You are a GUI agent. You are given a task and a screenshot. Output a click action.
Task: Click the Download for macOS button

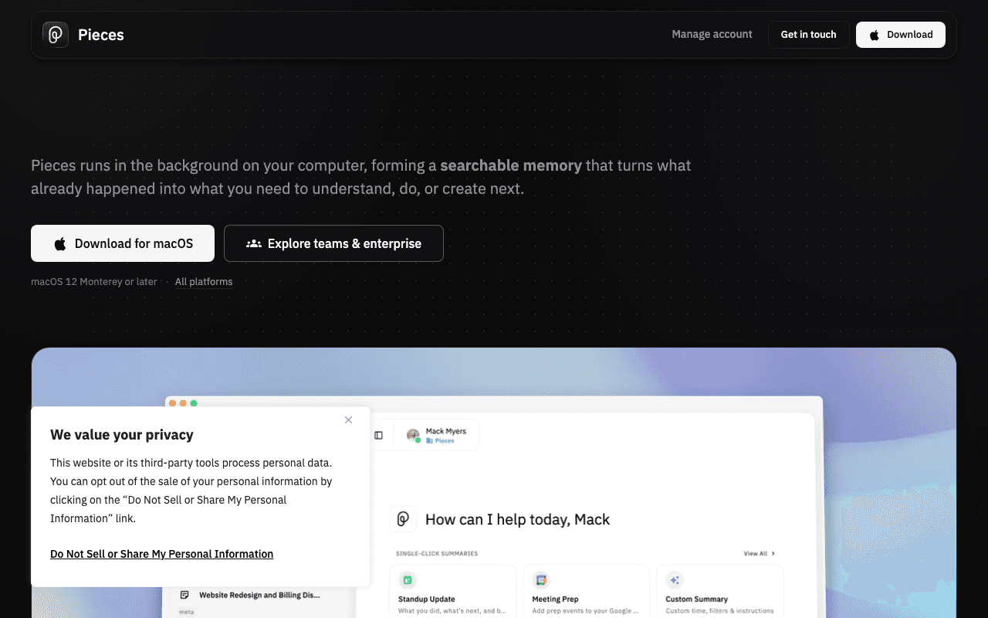point(123,243)
